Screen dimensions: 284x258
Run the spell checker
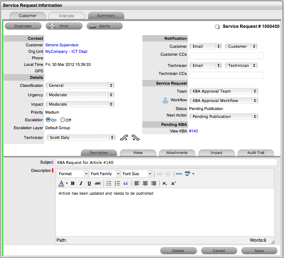pos(188,174)
